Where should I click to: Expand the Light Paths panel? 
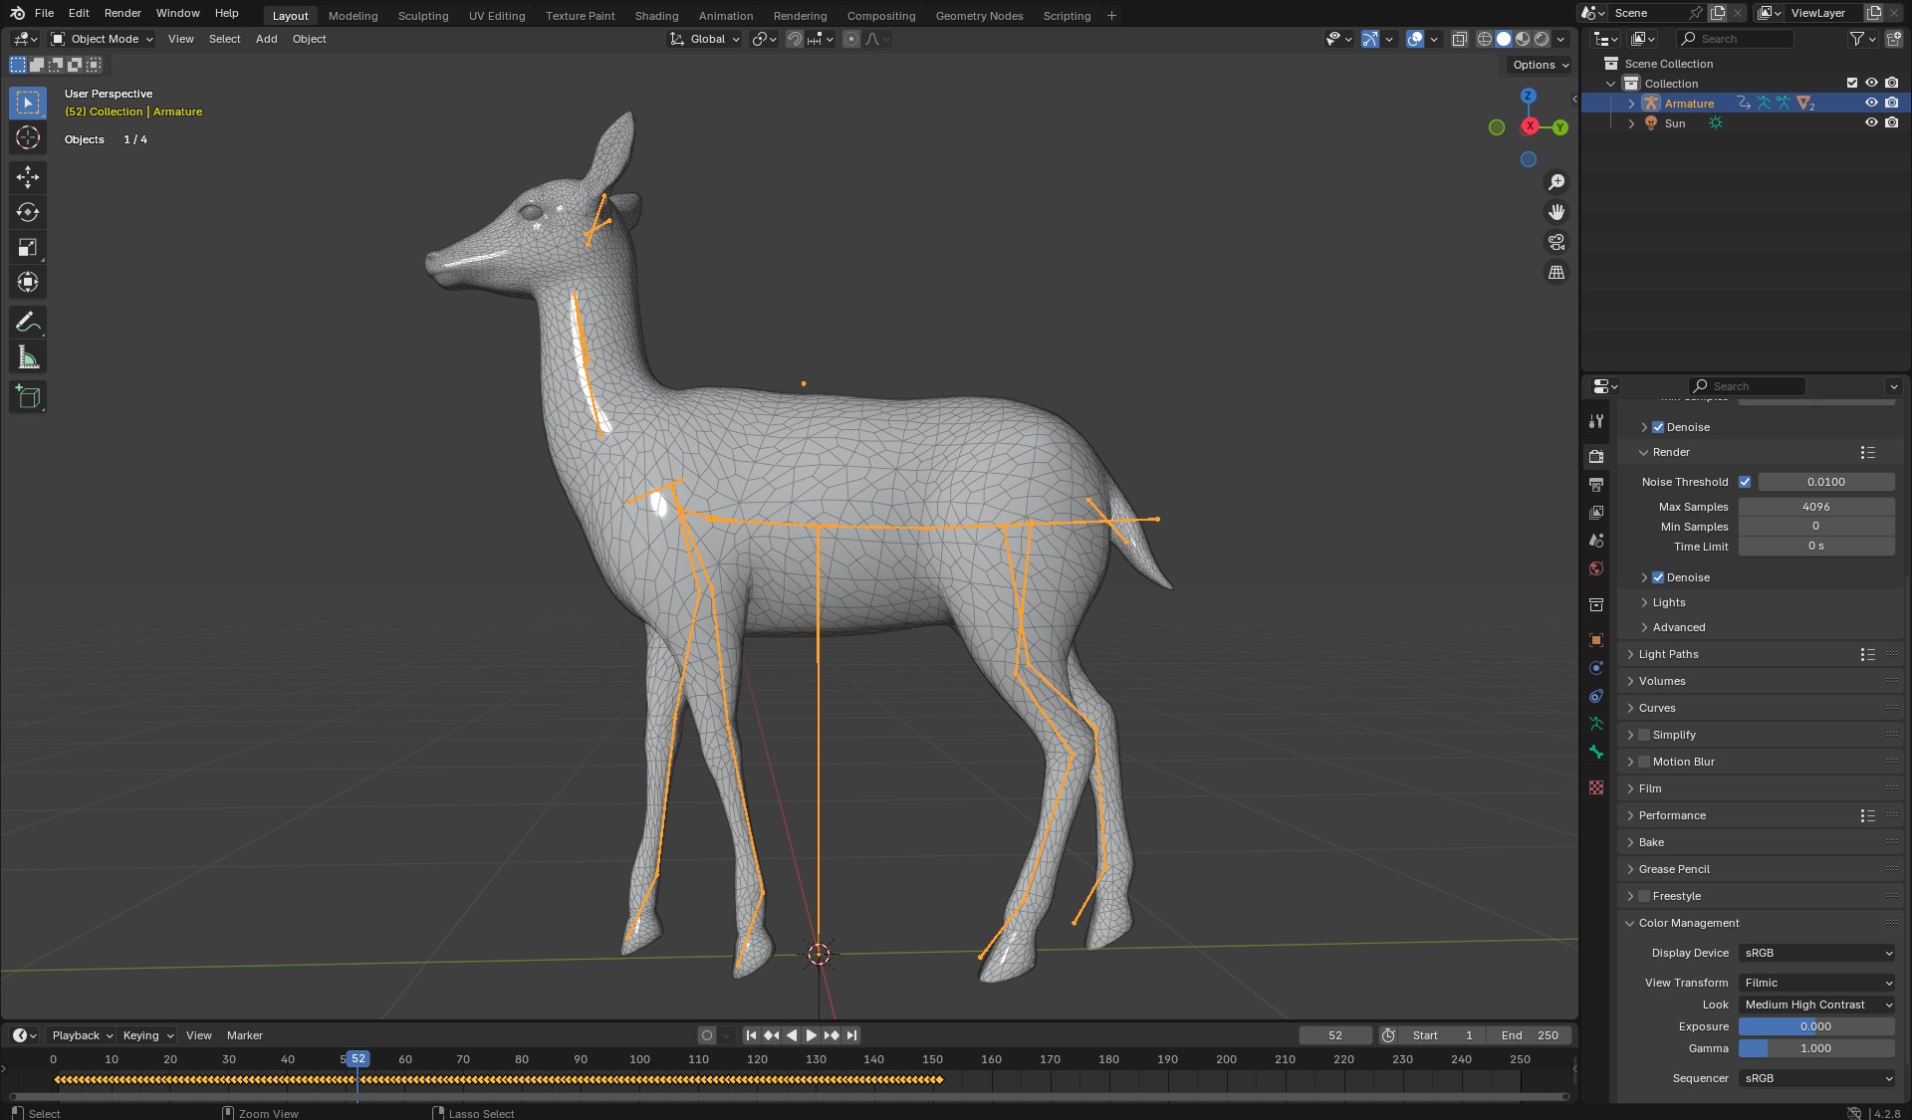click(x=1668, y=654)
